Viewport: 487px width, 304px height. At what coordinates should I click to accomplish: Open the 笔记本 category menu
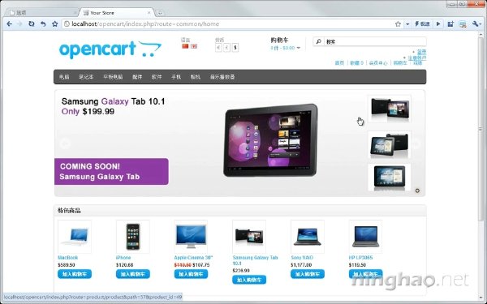tap(86, 77)
